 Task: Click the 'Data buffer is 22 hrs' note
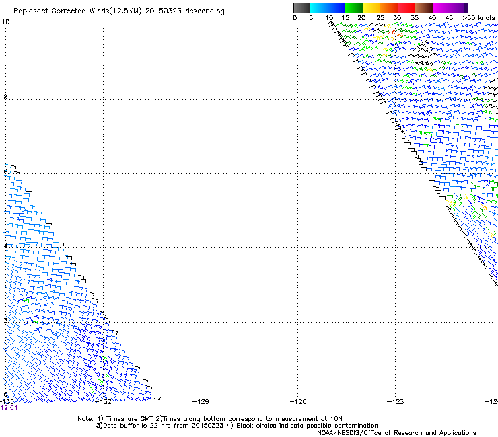(159, 426)
